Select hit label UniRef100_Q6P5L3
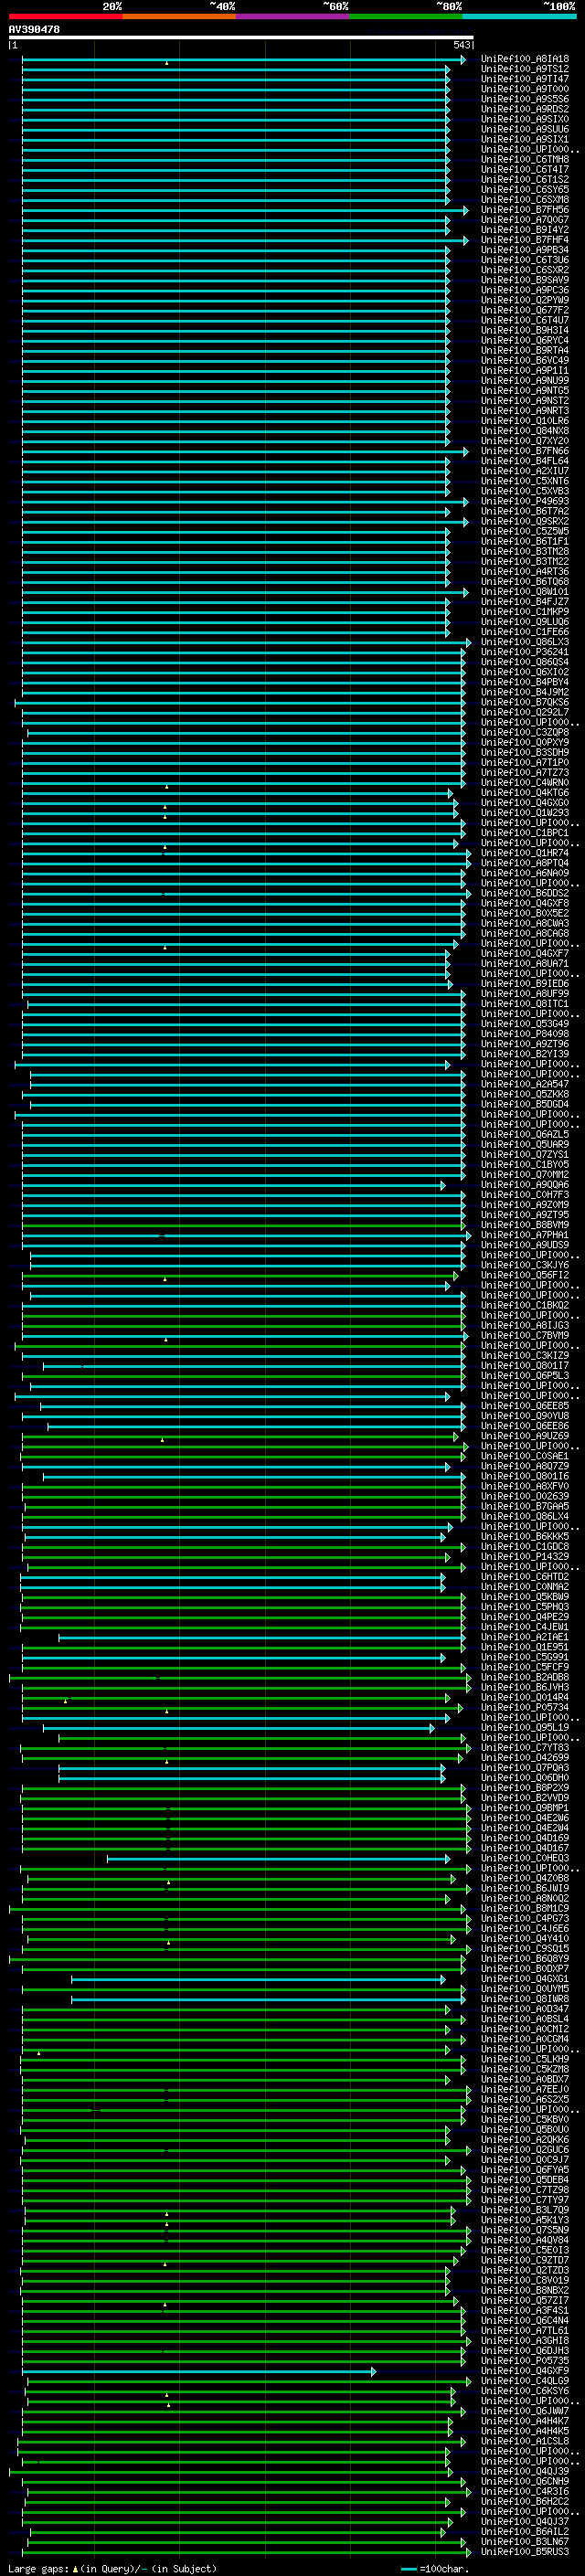The image size is (585, 2576). [x=524, y=1376]
